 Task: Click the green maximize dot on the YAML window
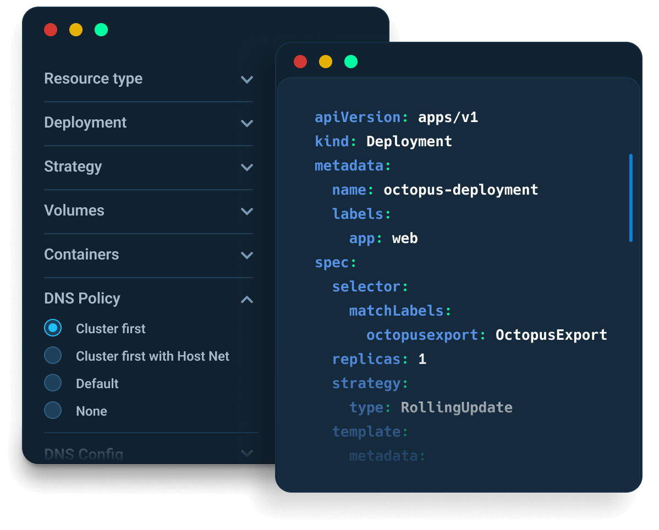pos(351,62)
